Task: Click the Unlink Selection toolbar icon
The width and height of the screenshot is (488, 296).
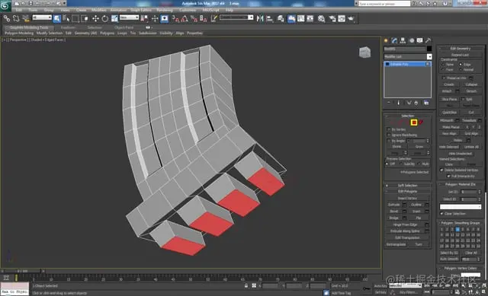Action: (x=16, y=18)
